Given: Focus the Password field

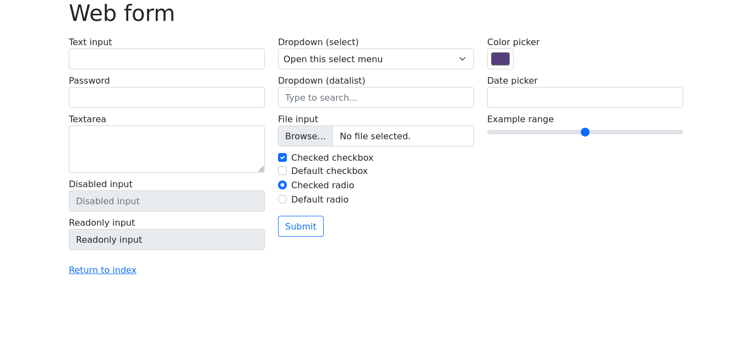Looking at the screenshot, I should (166, 97).
